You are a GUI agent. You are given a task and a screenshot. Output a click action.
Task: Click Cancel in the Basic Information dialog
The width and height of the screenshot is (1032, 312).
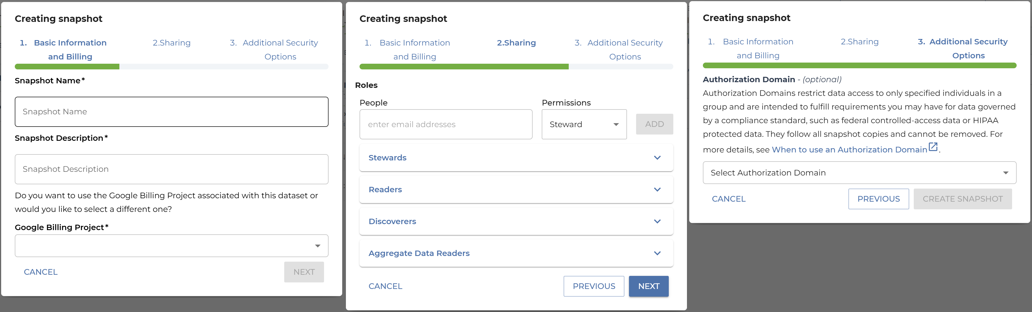[41, 272]
